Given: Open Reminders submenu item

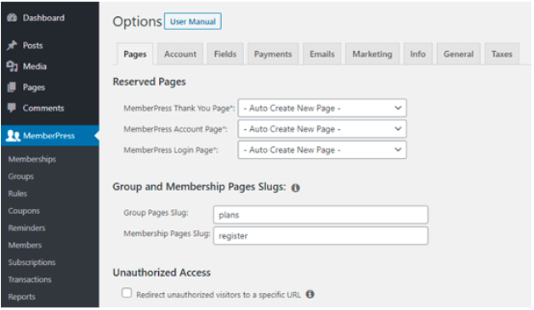Looking at the screenshot, I should [x=27, y=228].
